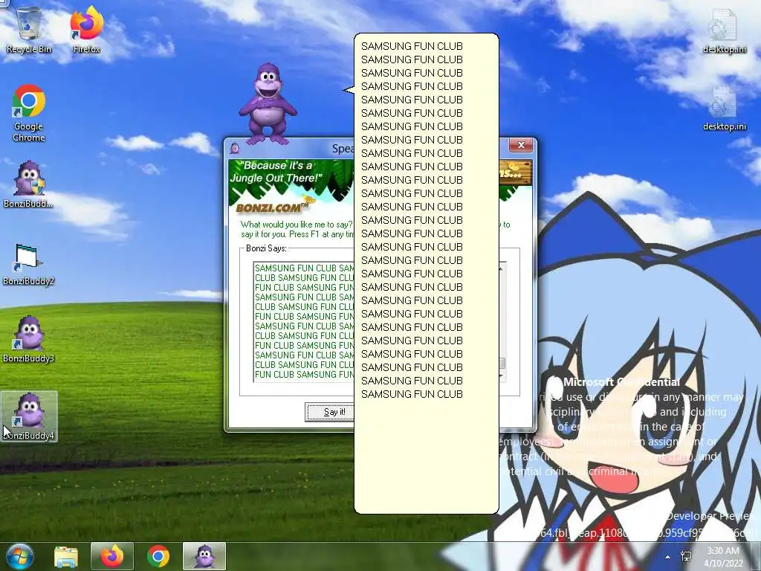Image resolution: width=761 pixels, height=571 pixels.
Task: Select the BonziBuddy2 desktop shortcut
Action: tap(29, 264)
